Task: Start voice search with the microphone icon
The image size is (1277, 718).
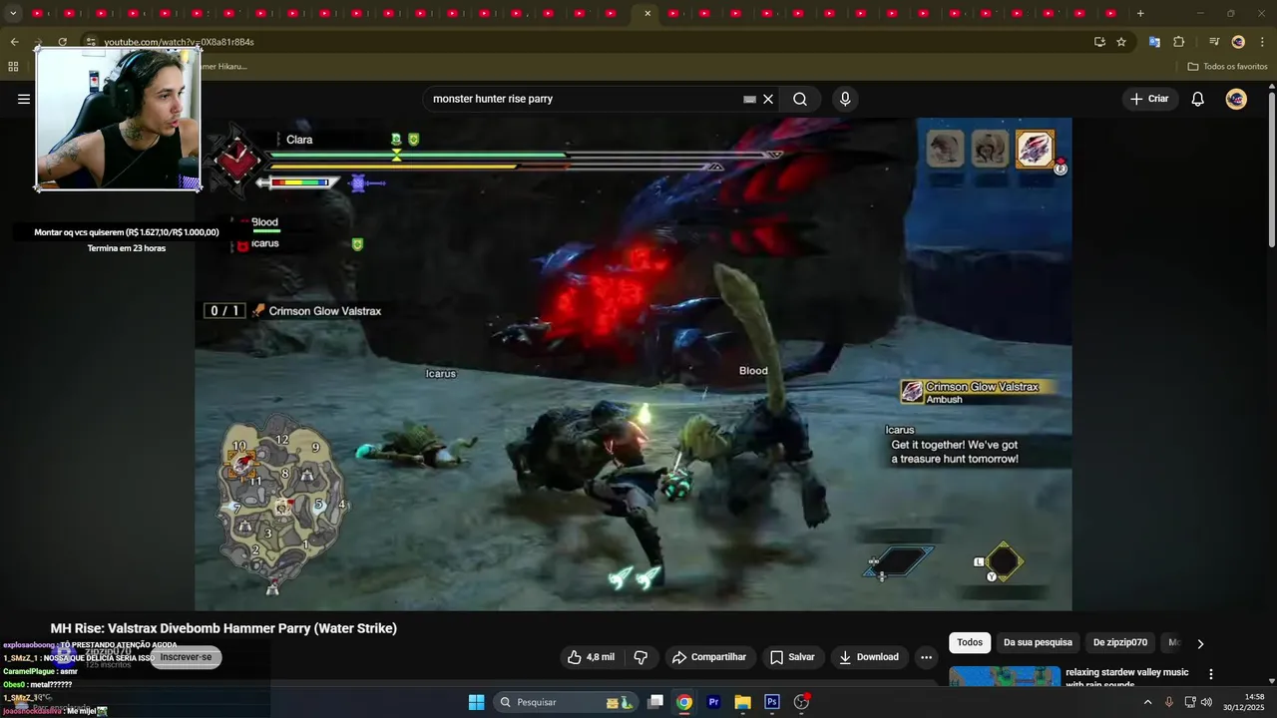Action: [x=845, y=99]
